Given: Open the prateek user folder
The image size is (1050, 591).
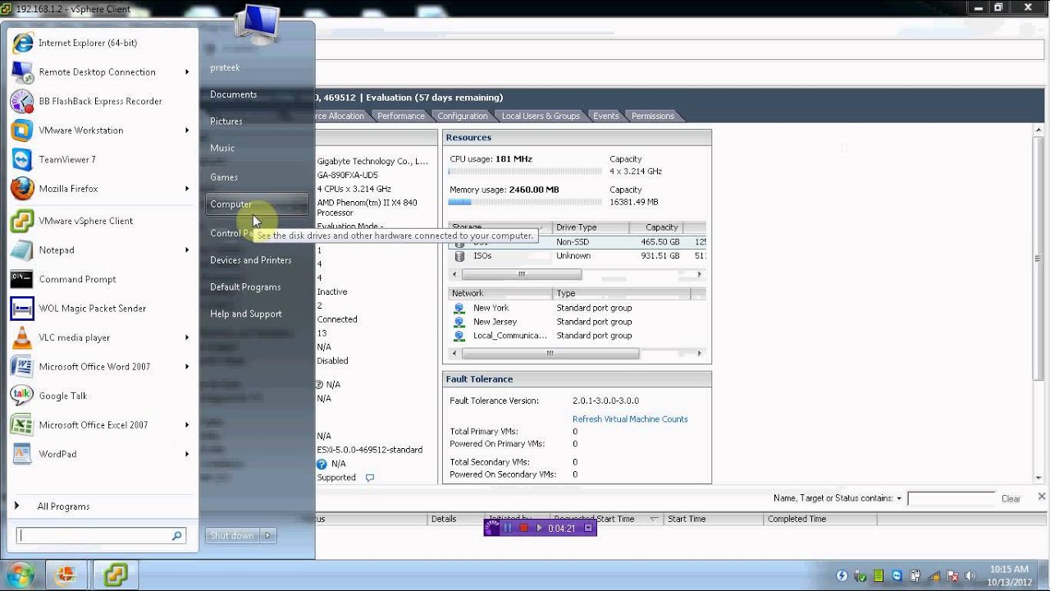Looking at the screenshot, I should point(225,67).
